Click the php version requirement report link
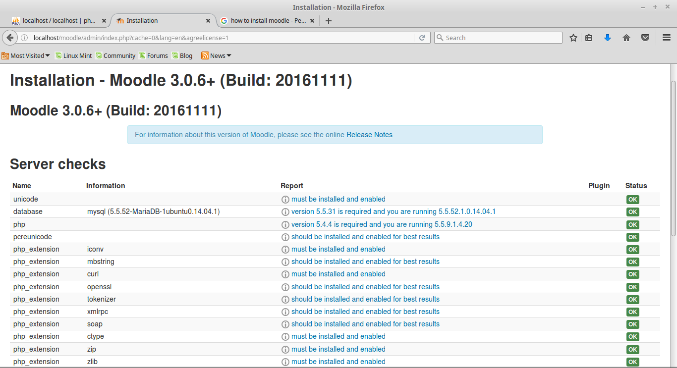 coord(382,224)
